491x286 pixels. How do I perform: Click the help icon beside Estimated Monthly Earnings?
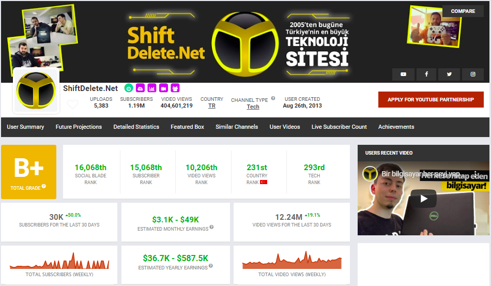(211, 227)
